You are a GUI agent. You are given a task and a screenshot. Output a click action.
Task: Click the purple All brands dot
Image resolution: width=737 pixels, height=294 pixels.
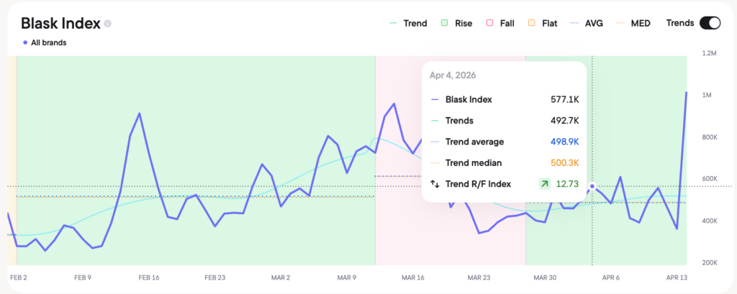click(25, 42)
